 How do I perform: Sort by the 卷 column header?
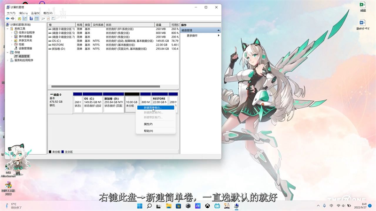tap(62, 25)
